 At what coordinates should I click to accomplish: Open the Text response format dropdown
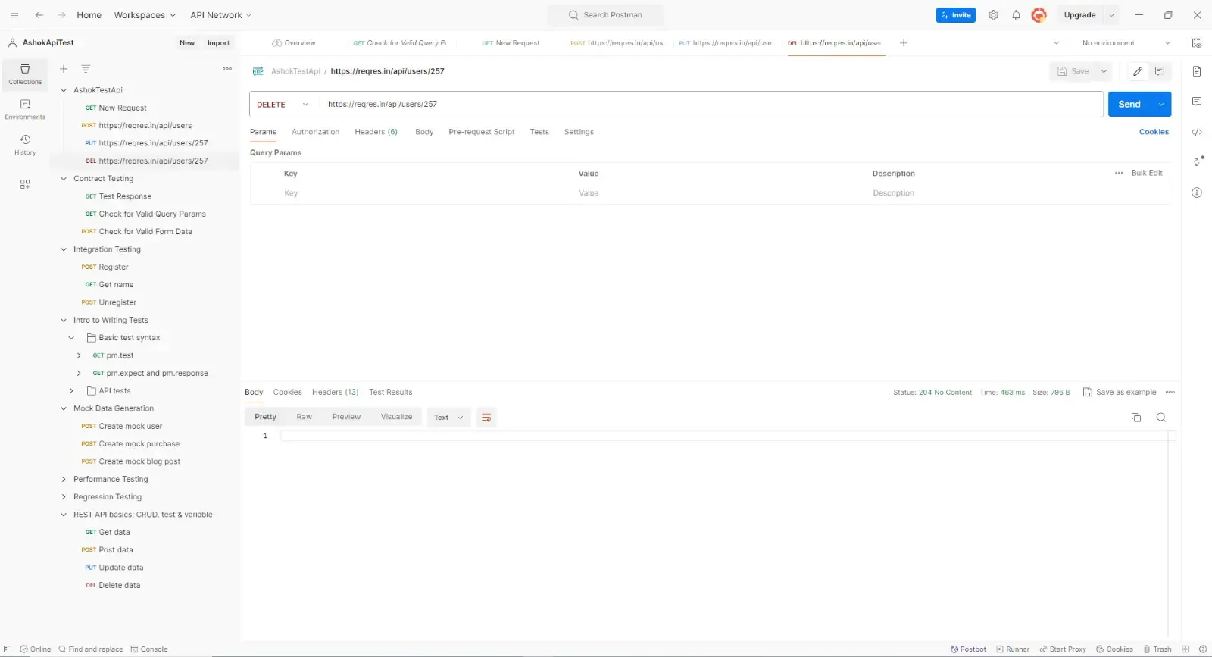[448, 418]
